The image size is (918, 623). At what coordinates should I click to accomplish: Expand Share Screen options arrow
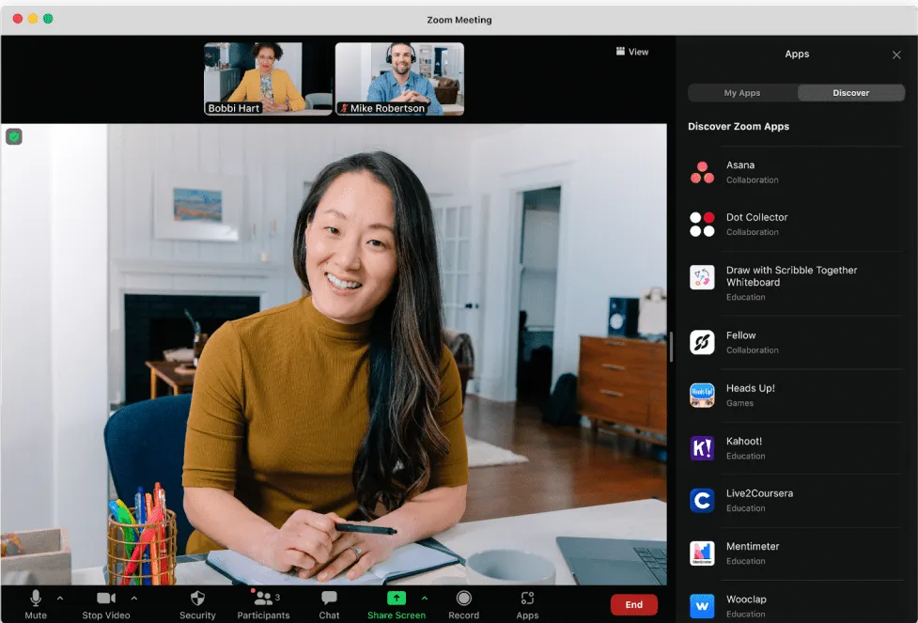pyautogui.click(x=425, y=599)
